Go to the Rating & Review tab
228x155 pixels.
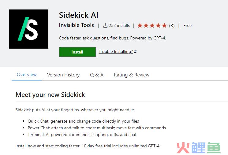tap(132, 75)
